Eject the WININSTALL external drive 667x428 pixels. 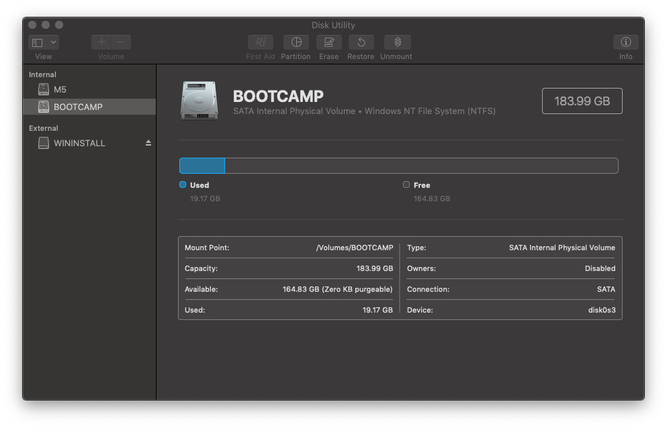point(148,143)
